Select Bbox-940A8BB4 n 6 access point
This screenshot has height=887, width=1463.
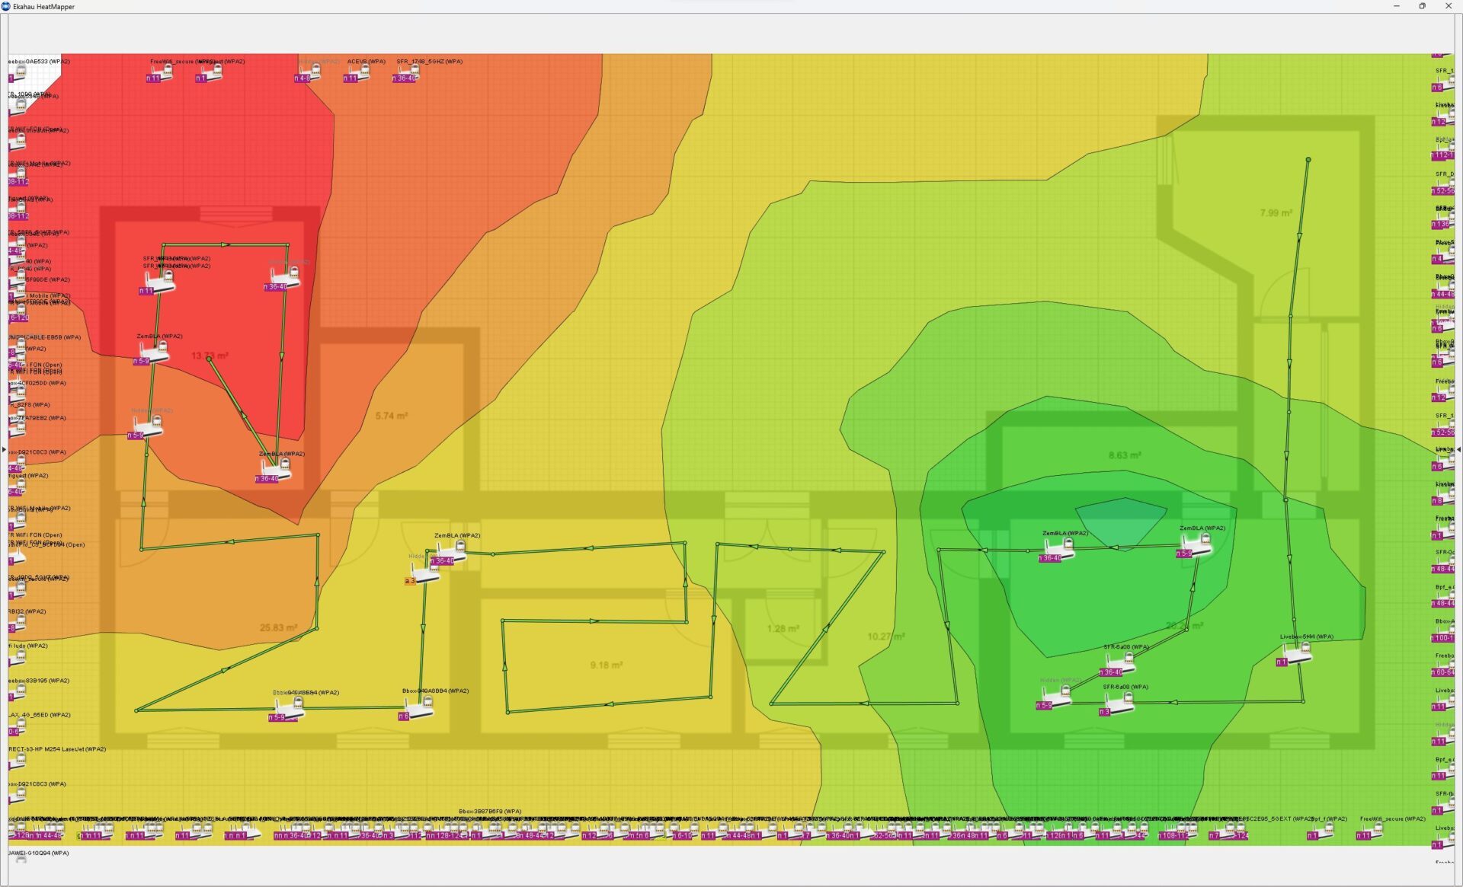417,709
